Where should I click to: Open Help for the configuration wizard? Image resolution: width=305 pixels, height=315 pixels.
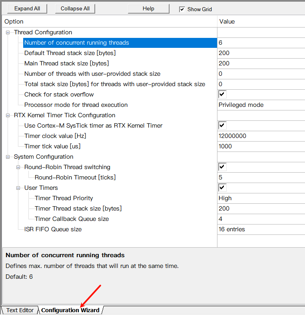(148, 8)
